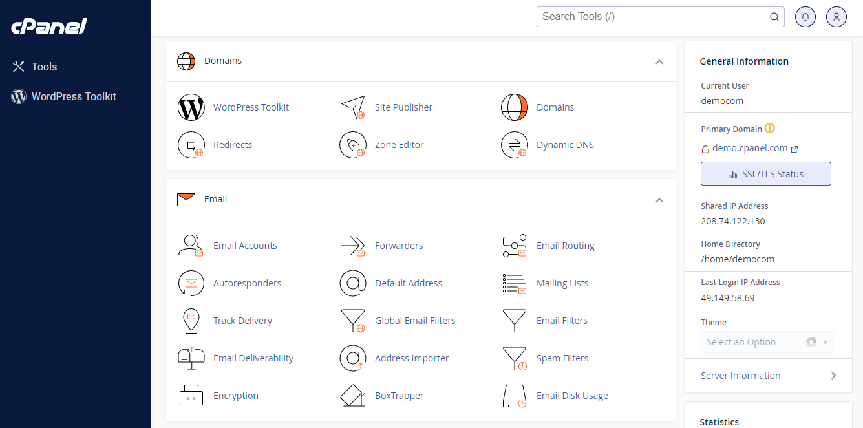Select the Spam Filters funnel icon
Screen dimensions: 863x428
click(514, 358)
